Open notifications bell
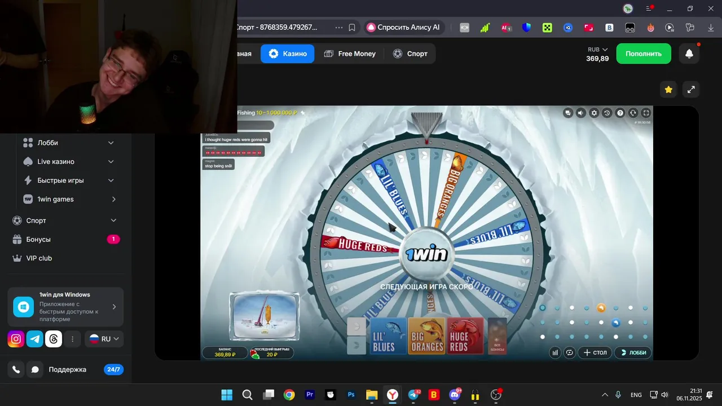 click(689, 54)
